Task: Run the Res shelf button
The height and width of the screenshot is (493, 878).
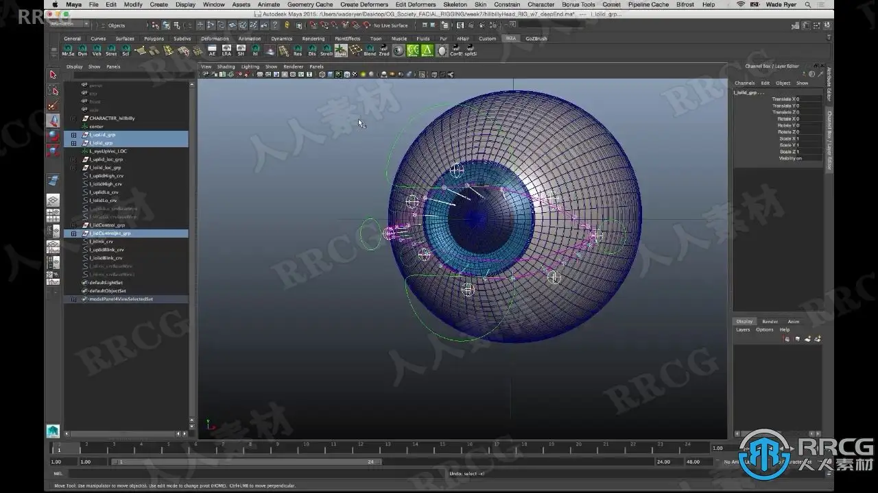Action: point(298,50)
